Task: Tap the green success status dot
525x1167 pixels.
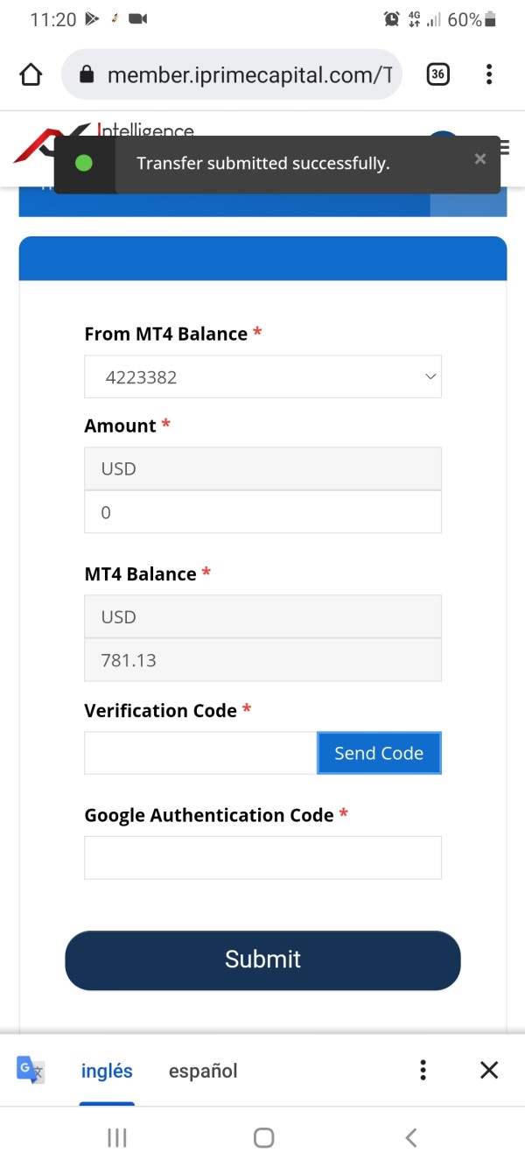Action: click(x=84, y=163)
